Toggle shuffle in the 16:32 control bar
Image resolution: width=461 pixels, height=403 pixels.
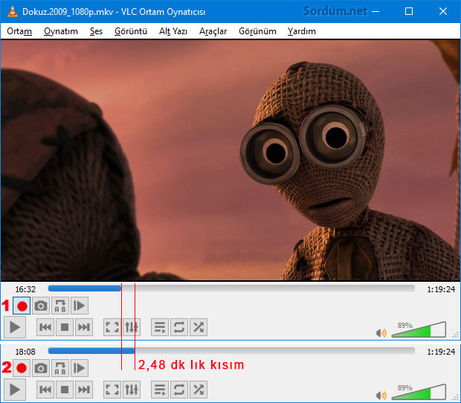point(199,327)
